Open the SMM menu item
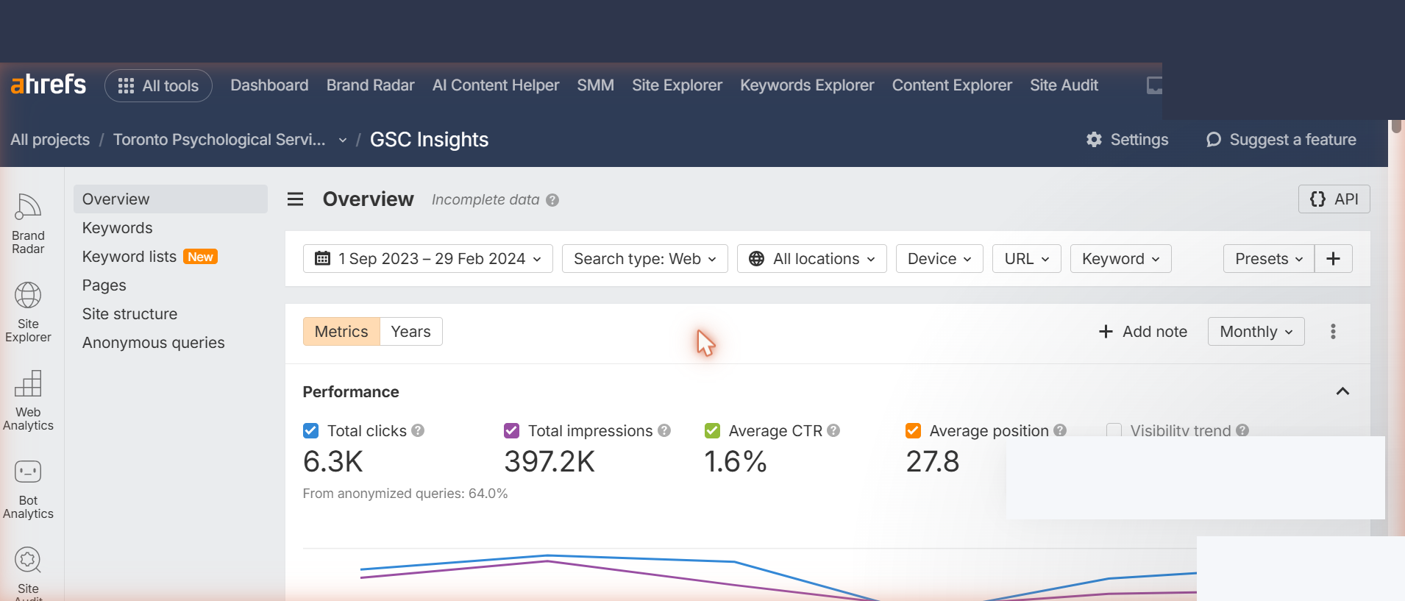The width and height of the screenshot is (1405, 601). (595, 85)
